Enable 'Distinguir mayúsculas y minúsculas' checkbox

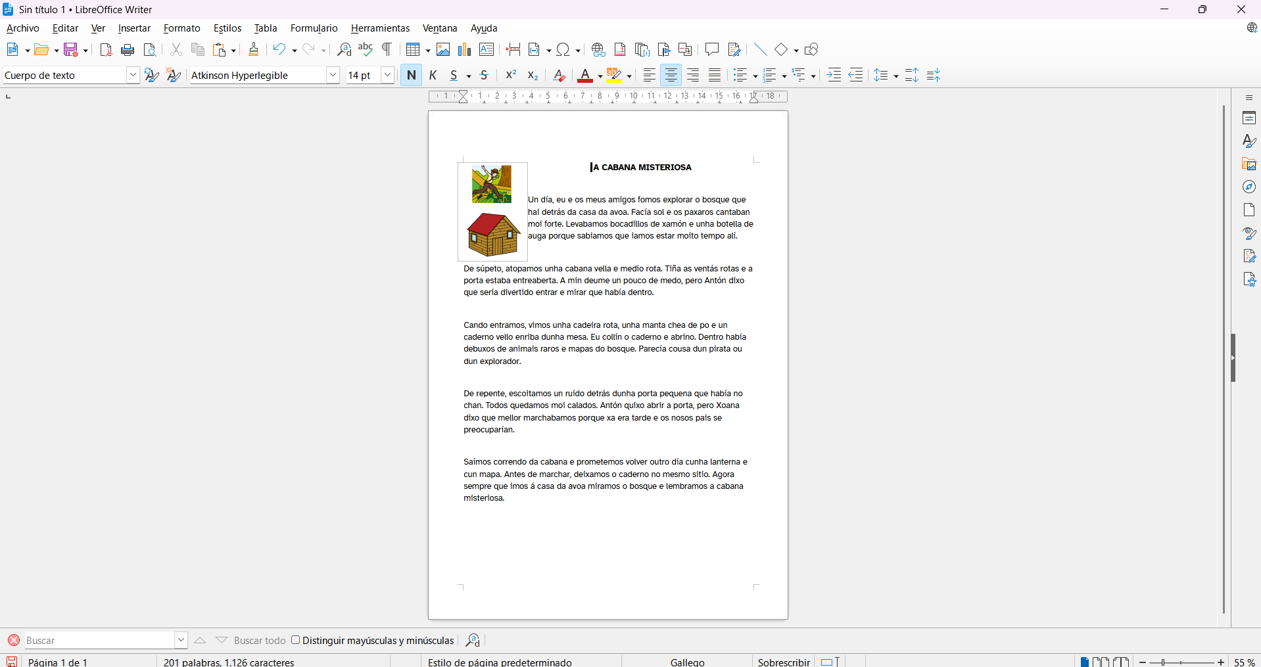click(x=296, y=640)
